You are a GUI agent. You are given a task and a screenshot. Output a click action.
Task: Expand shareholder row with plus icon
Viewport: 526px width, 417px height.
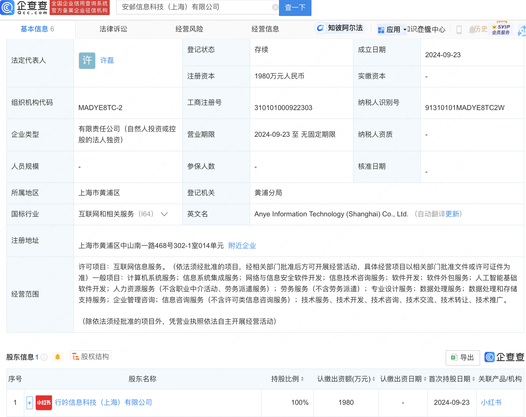click(x=30, y=403)
